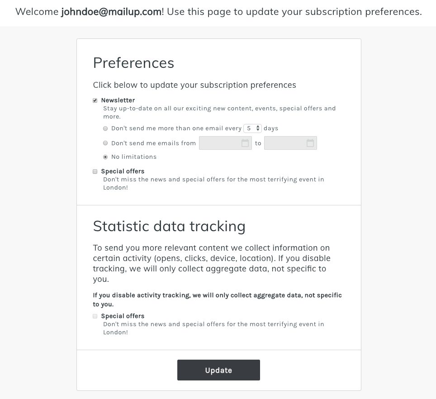Click "Special offers" label in tracking section
Viewport: 436px width, 399px height.
pyautogui.click(x=123, y=316)
